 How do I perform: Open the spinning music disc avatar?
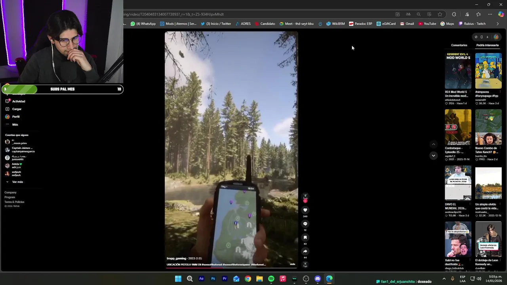tap(305, 264)
